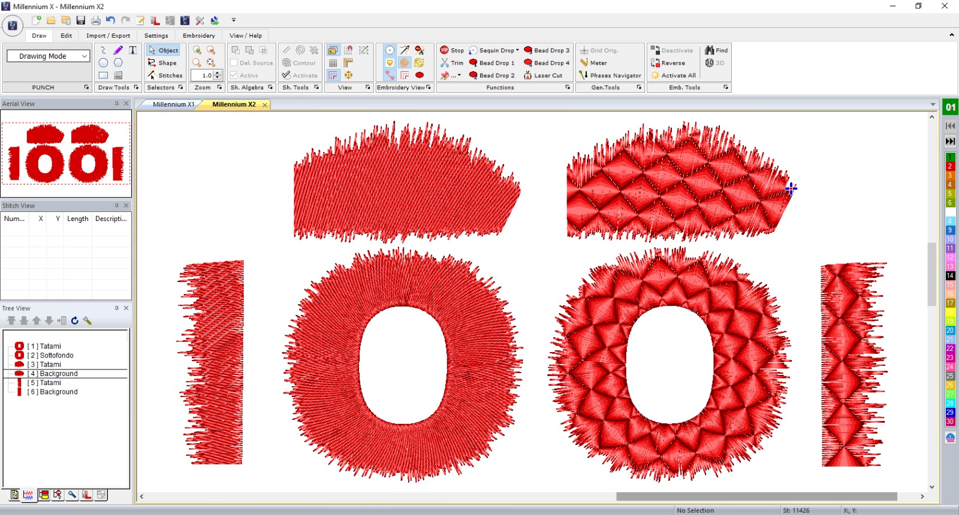Toggle the grid display in View group

[x=333, y=63]
